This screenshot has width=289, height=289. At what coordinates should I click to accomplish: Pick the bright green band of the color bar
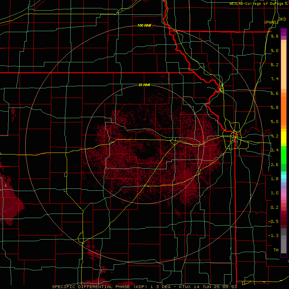coord(284,155)
